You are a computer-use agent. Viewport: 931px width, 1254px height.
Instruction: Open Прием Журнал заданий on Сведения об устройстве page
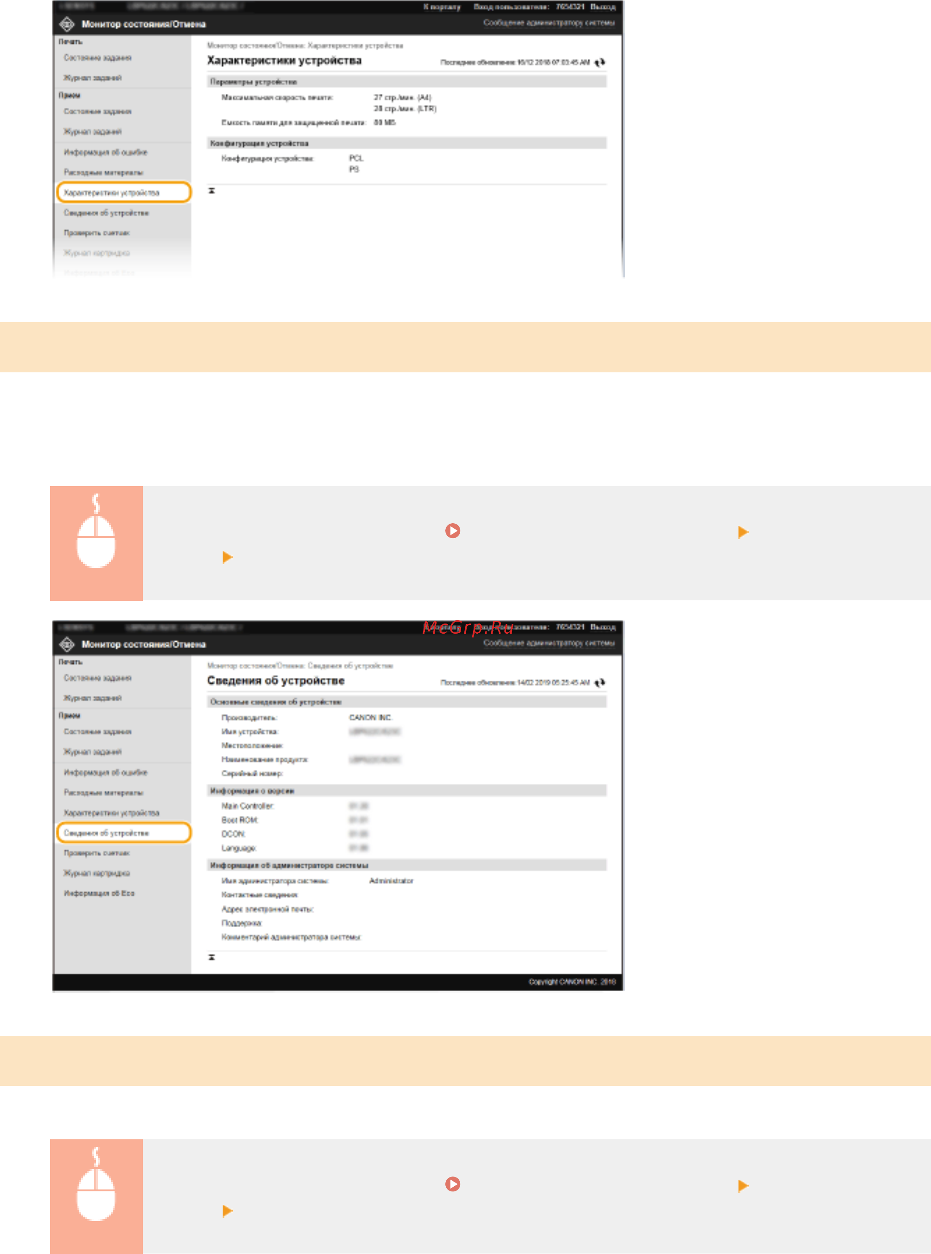(92, 752)
